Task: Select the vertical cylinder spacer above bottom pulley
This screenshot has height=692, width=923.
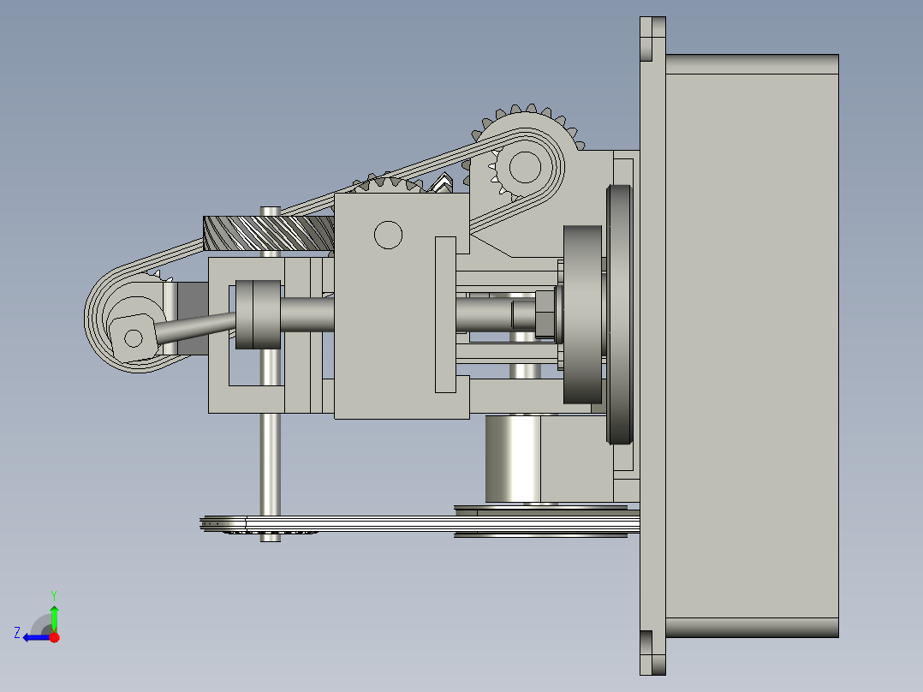Action: 513,458
